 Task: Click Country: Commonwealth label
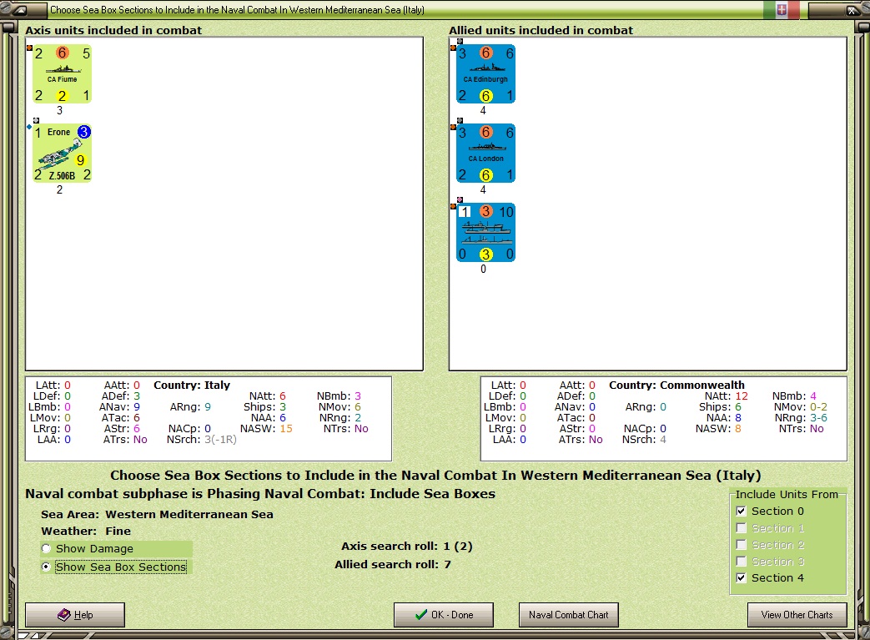(676, 385)
